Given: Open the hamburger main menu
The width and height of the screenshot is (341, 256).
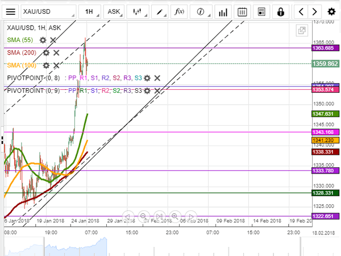Looking at the screenshot, I should (x=9, y=11).
